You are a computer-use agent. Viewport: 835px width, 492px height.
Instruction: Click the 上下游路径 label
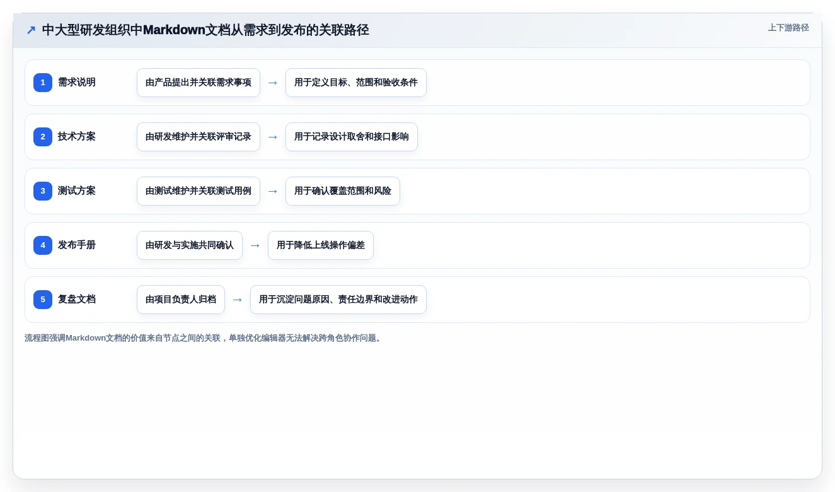788,28
